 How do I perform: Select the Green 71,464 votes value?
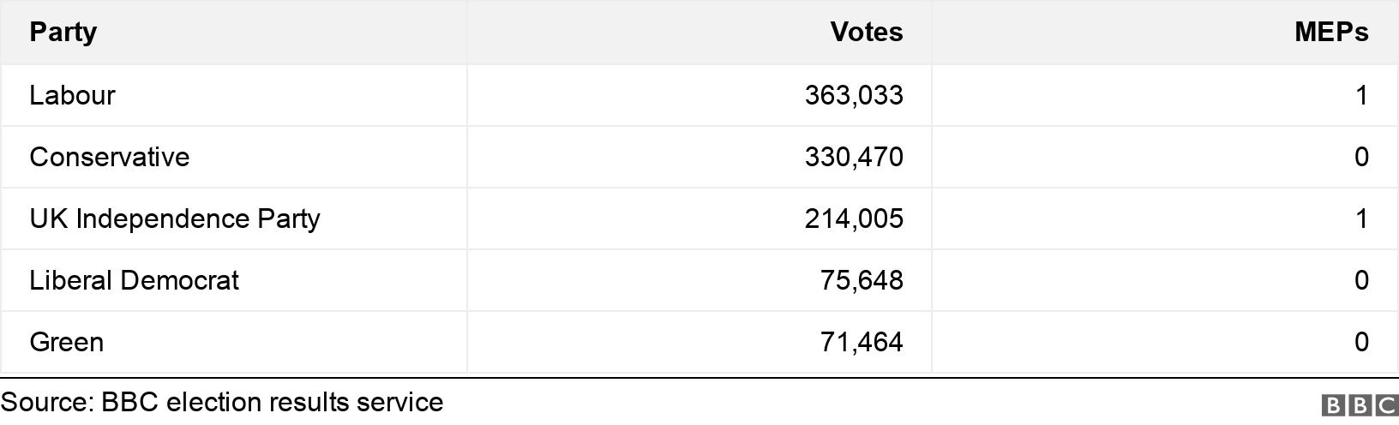click(x=862, y=342)
